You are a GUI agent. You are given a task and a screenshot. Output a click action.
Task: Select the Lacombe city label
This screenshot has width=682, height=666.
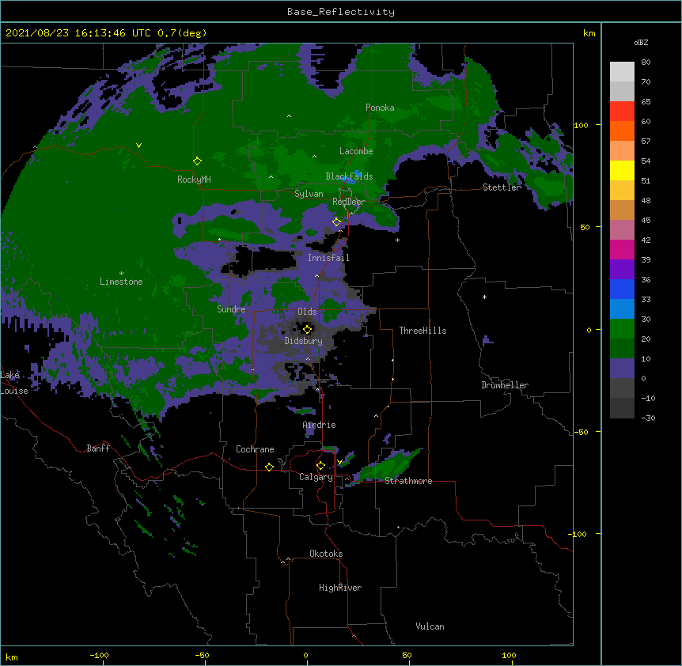pyautogui.click(x=356, y=151)
